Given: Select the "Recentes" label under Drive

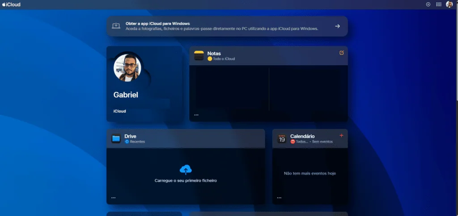Looking at the screenshot, I should 137,142.
